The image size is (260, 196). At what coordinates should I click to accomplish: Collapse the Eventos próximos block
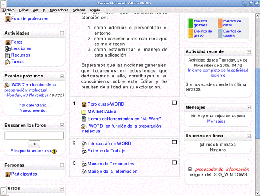click(62, 76)
